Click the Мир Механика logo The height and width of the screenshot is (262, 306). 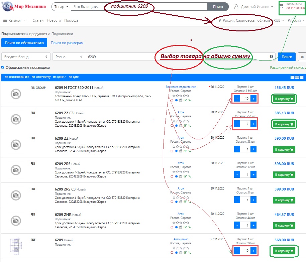[x=24, y=6]
